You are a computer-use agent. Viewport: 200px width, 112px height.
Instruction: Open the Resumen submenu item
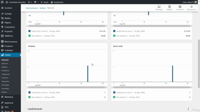[5, 60]
